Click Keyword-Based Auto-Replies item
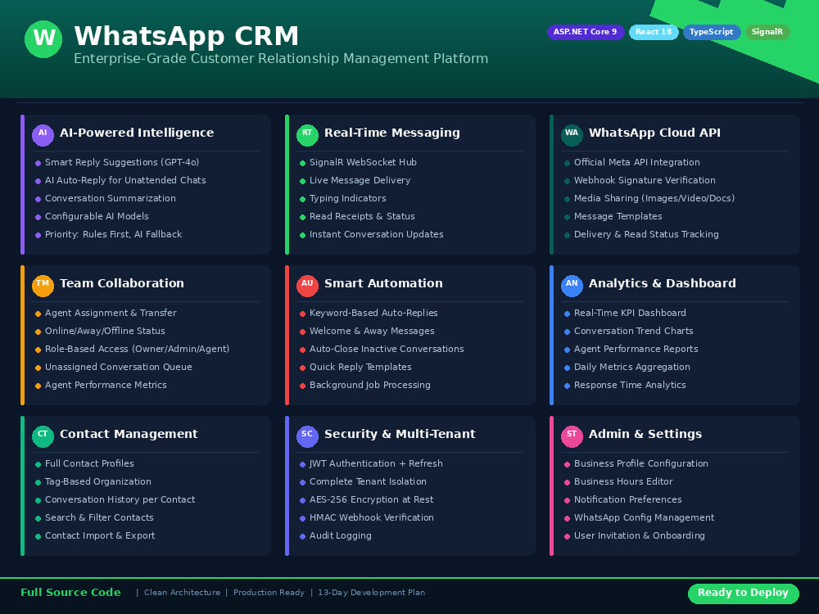Viewport: 819px width, 614px height. (373, 313)
